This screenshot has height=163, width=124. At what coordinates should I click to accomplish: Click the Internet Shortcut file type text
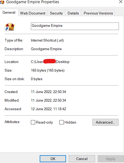pos(47,40)
